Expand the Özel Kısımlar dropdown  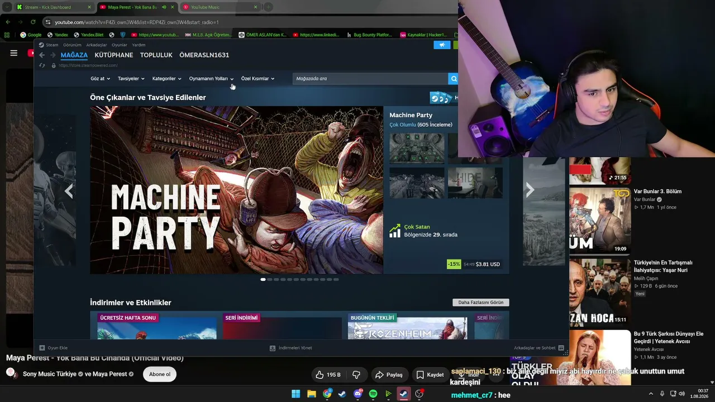pos(258,79)
